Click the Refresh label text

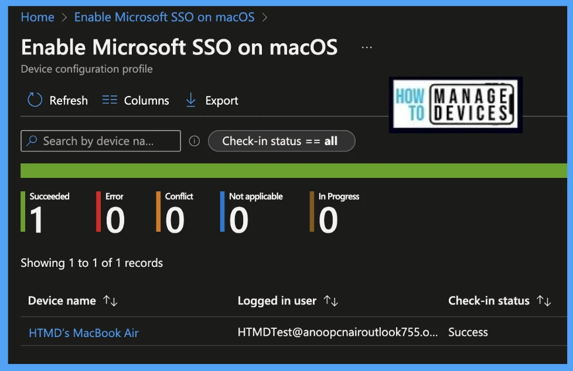point(69,101)
